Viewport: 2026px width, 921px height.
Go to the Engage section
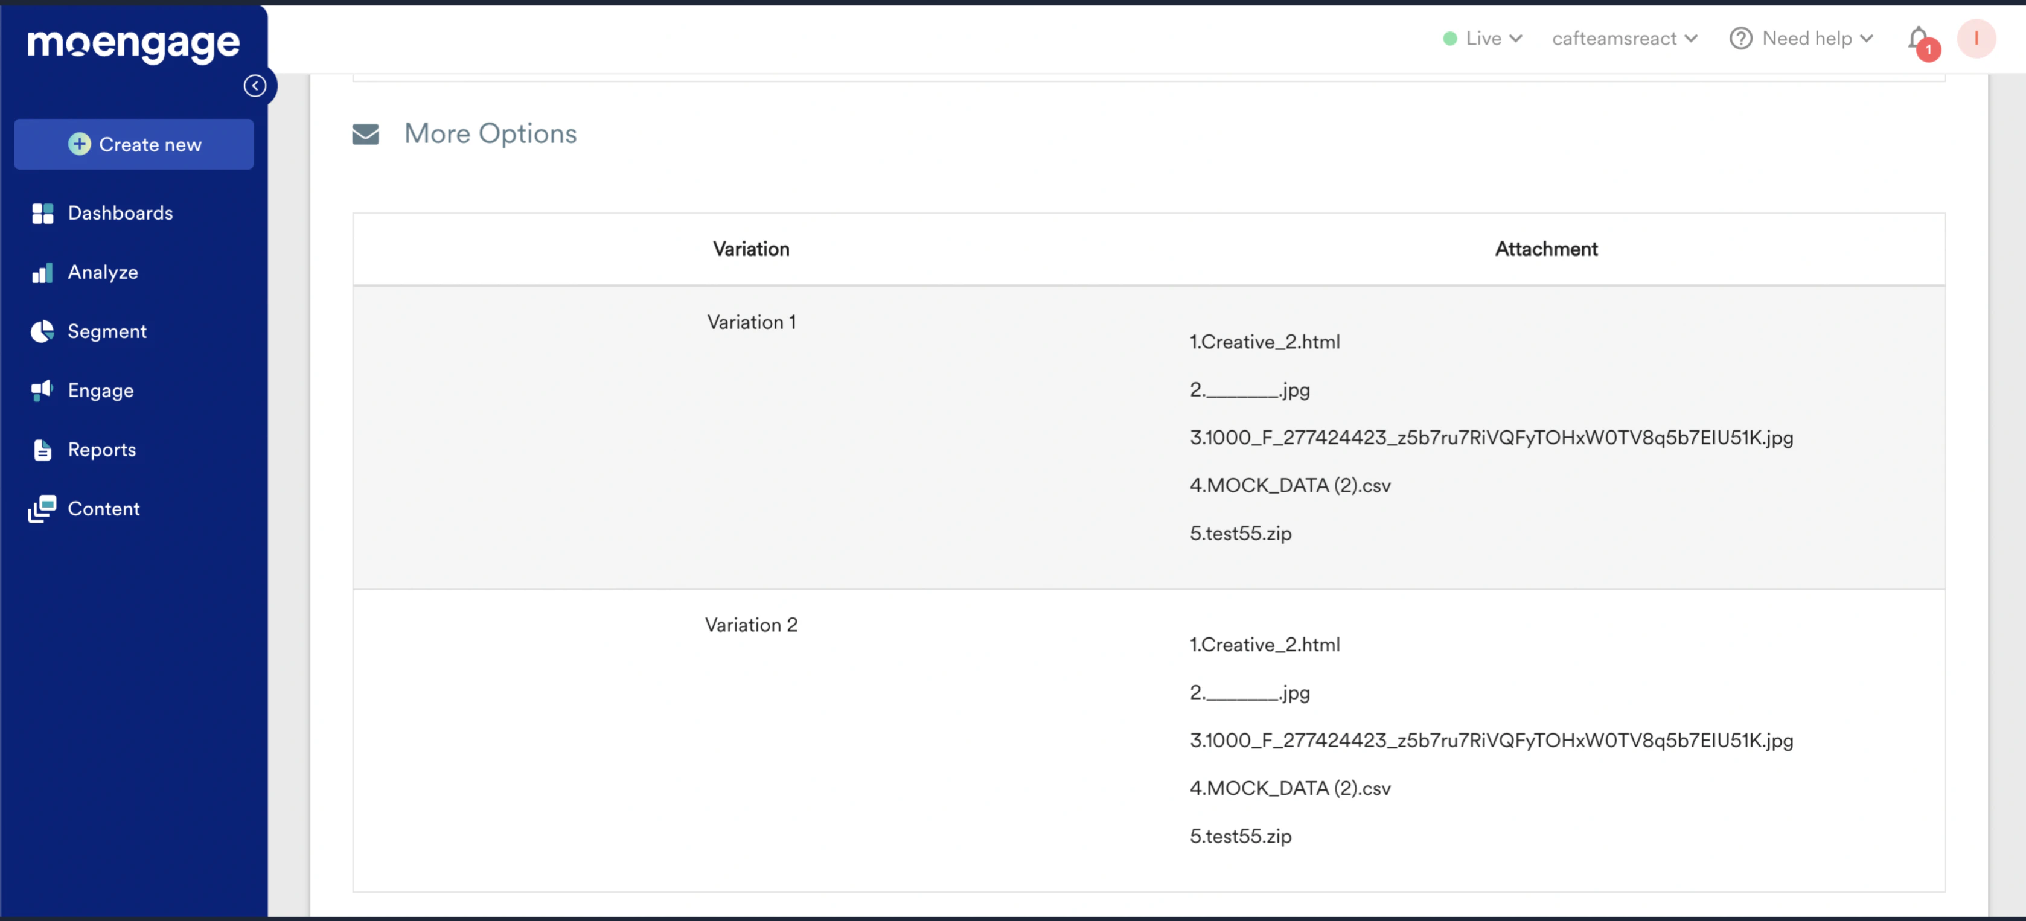click(x=101, y=390)
